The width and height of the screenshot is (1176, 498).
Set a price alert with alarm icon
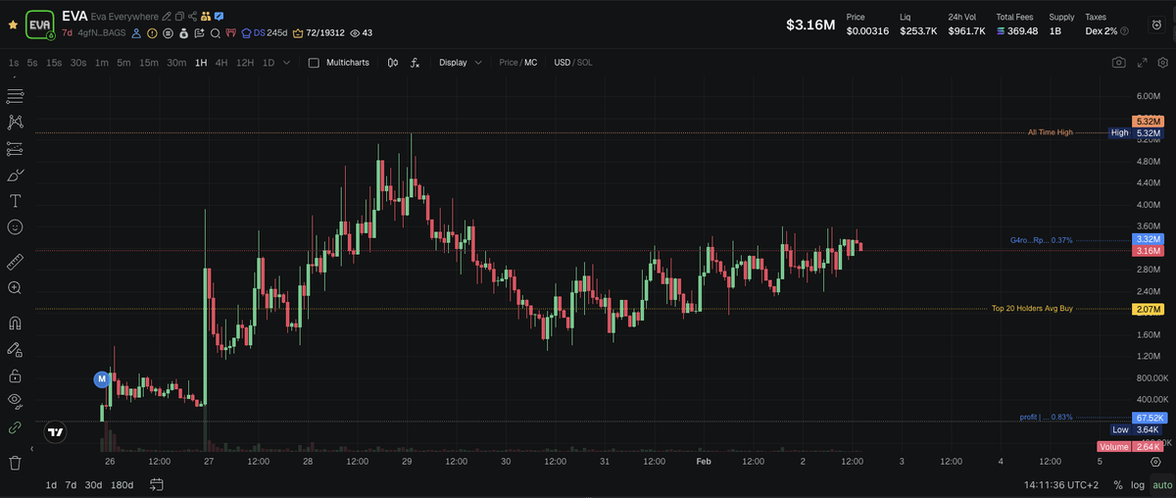1155,25
